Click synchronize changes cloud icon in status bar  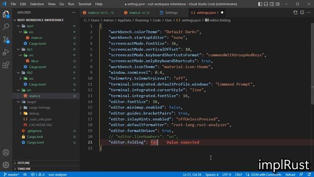(25, 175)
